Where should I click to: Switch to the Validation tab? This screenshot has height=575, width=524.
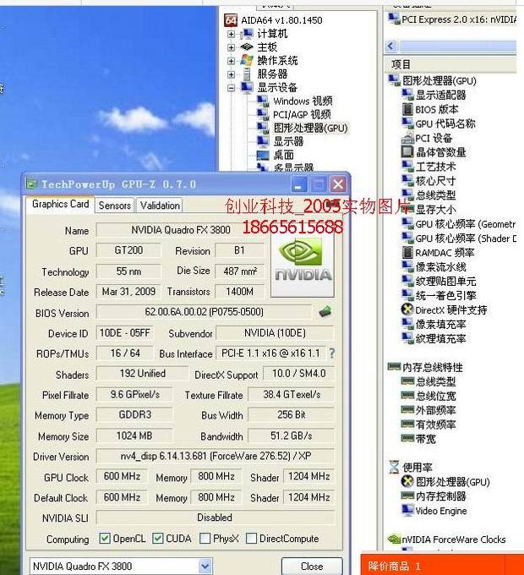(160, 205)
